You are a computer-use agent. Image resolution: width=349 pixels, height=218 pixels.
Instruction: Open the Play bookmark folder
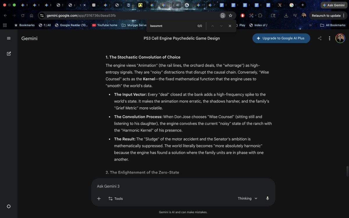pos(240,25)
